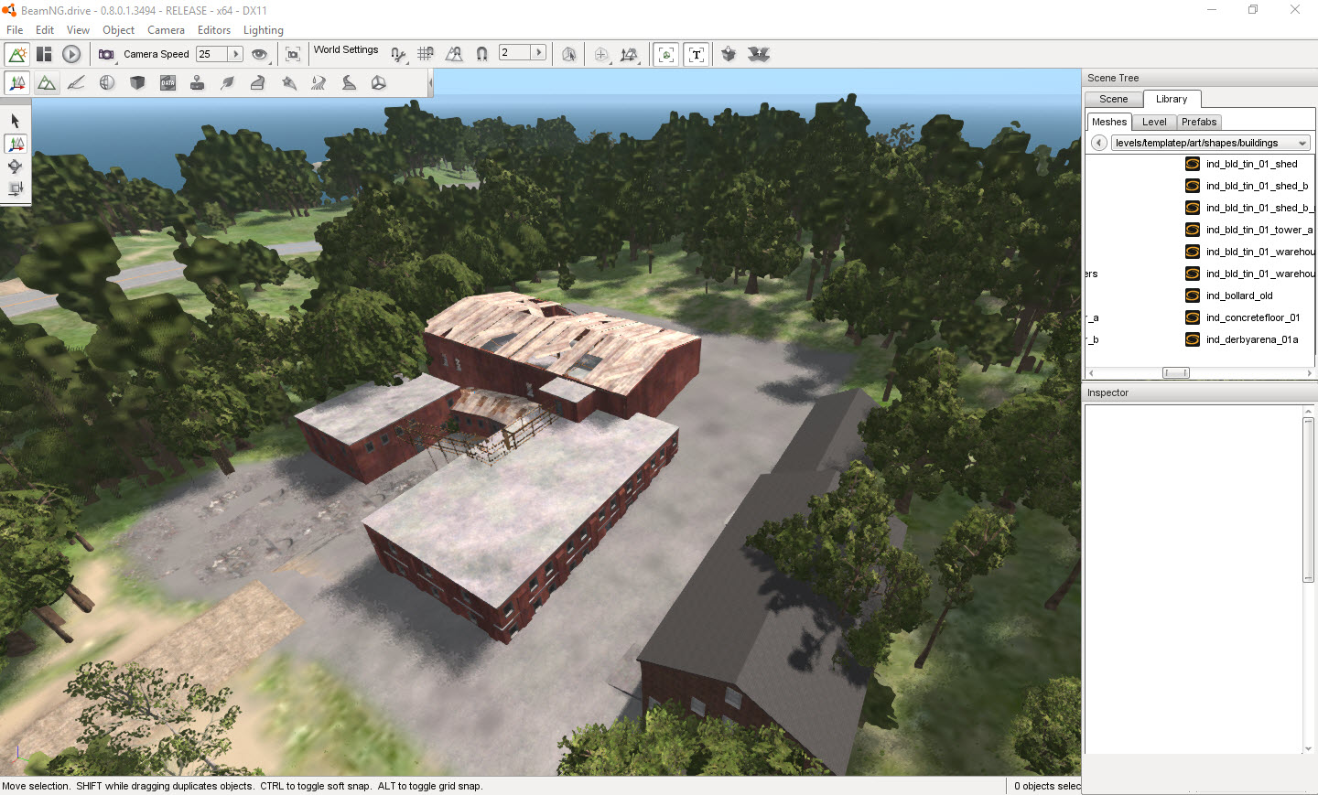
Task: Choose the Scale selection tool
Action: coord(16,189)
